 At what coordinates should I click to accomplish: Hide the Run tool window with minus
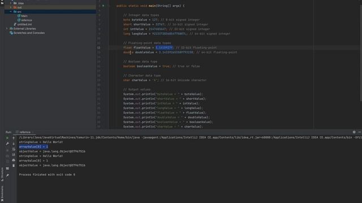pos(360,132)
